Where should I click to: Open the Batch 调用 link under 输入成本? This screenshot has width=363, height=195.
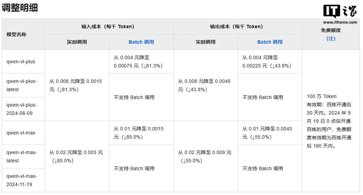[x=141, y=42]
